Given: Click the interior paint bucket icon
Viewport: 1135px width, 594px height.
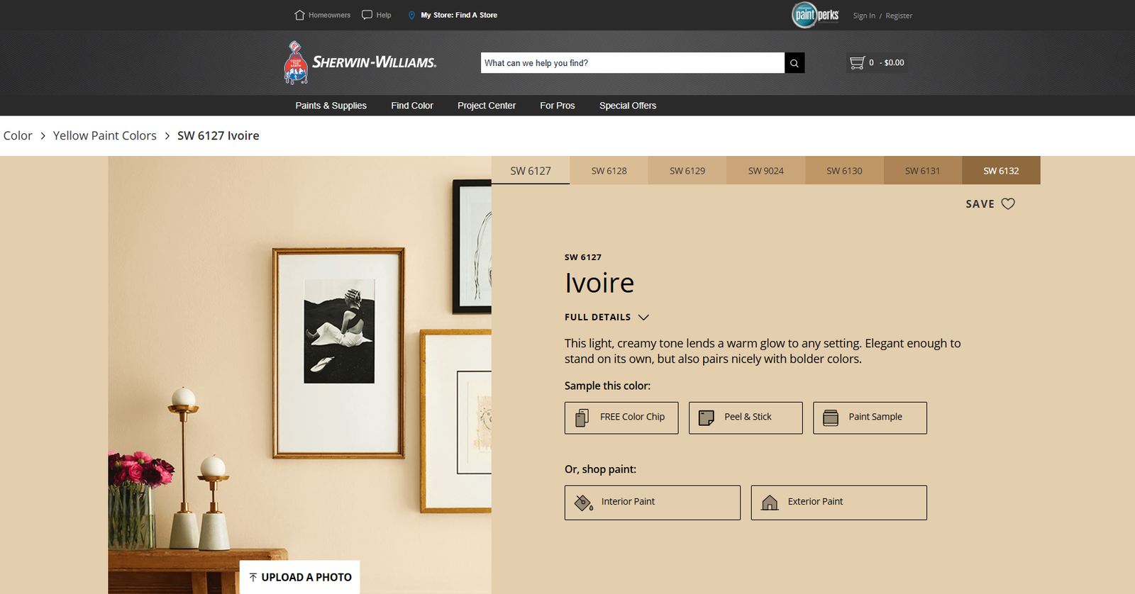Looking at the screenshot, I should pyautogui.click(x=584, y=503).
